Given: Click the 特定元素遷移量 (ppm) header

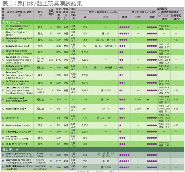Looking at the screenshot, I should click(x=103, y=12).
